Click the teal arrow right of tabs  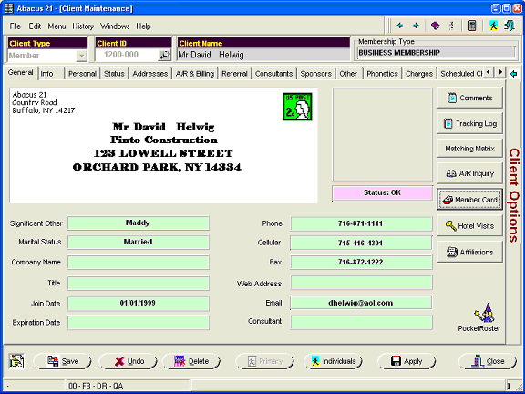(513, 74)
